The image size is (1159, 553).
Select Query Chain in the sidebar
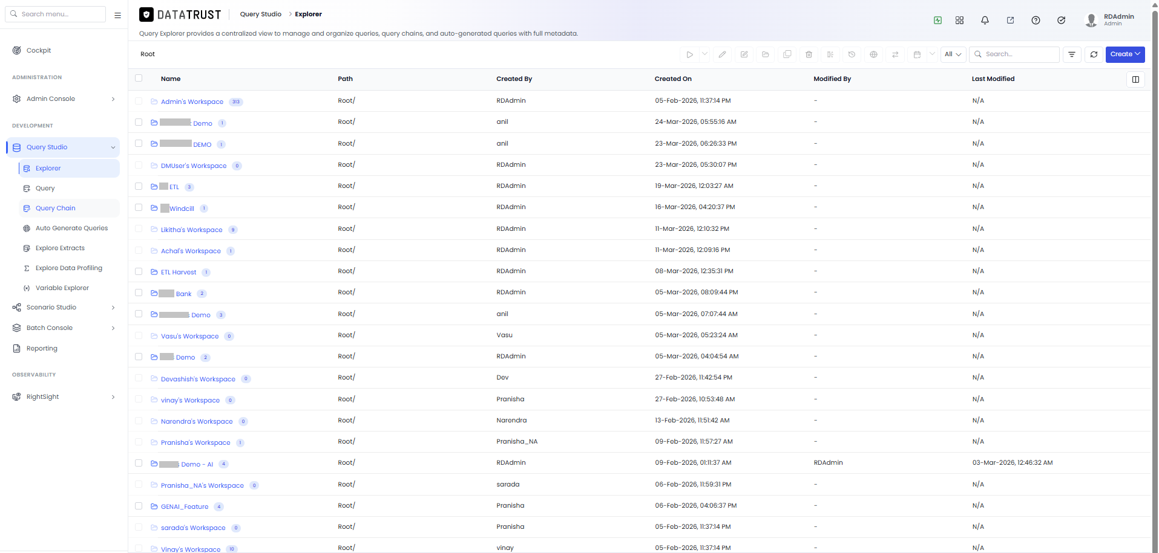[x=56, y=209]
